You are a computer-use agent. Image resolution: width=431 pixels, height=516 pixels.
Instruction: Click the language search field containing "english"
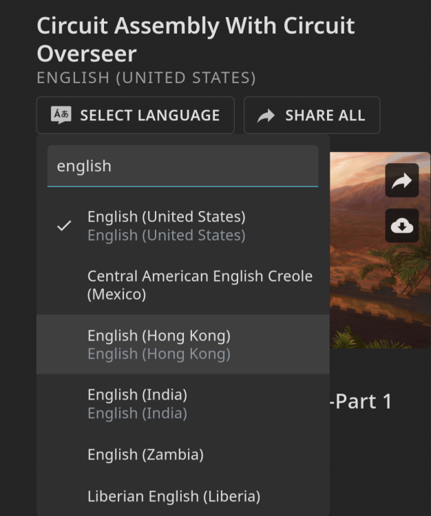point(182,166)
